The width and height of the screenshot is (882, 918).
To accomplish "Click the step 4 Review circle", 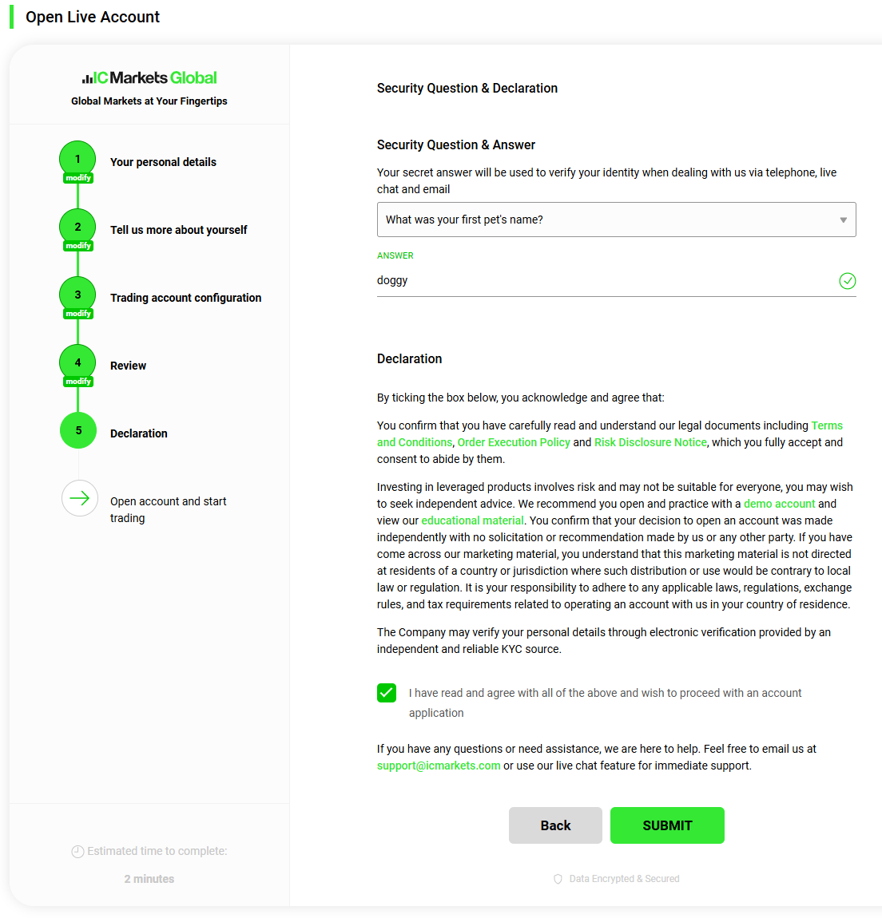I will [x=77, y=363].
